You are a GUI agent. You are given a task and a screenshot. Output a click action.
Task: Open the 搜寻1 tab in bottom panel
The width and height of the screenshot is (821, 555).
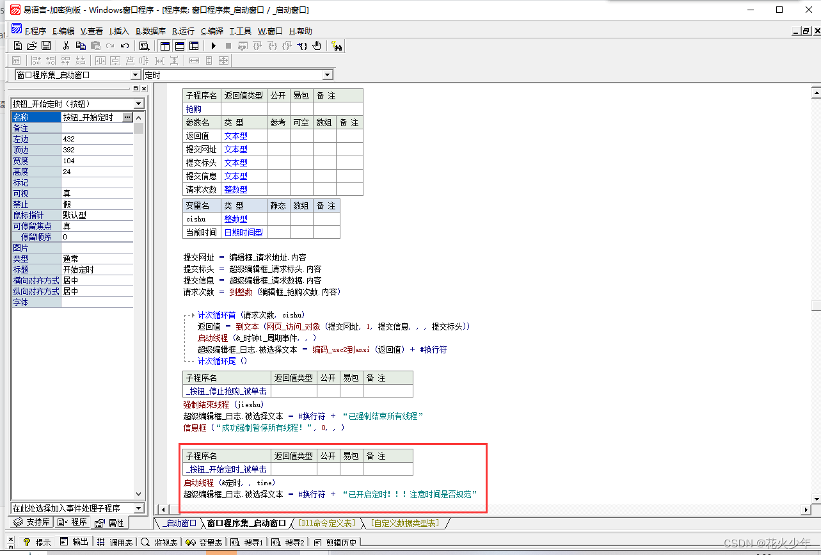pos(248,542)
